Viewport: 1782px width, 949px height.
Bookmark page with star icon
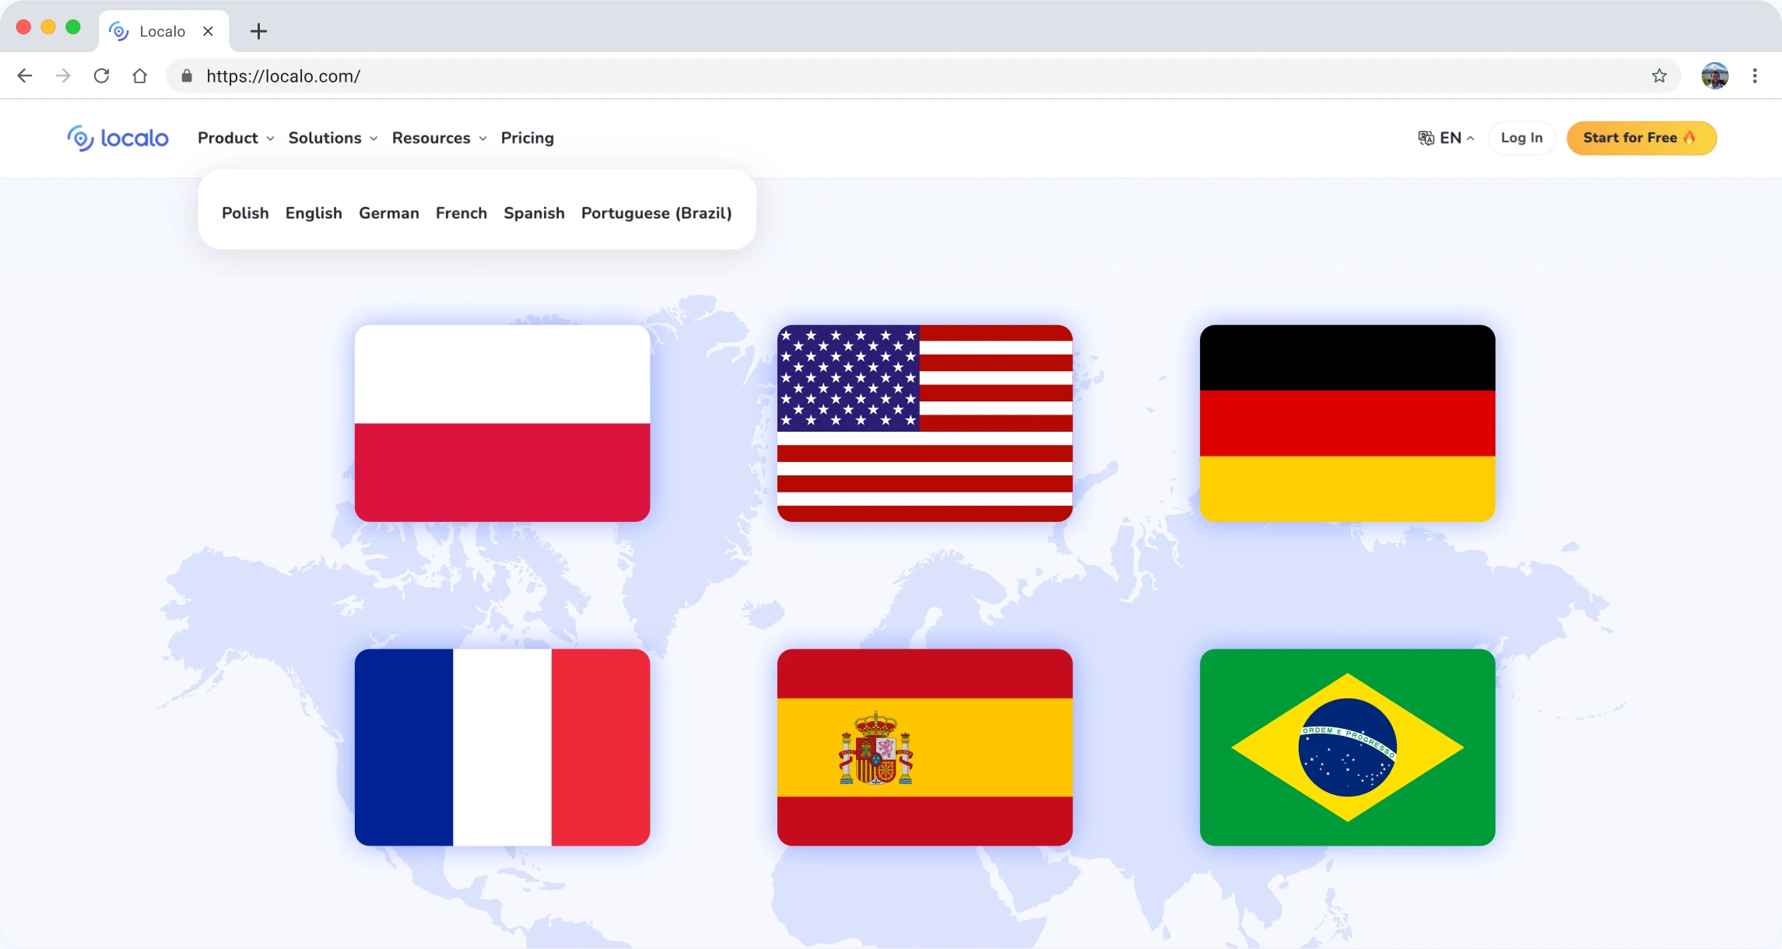tap(1659, 75)
